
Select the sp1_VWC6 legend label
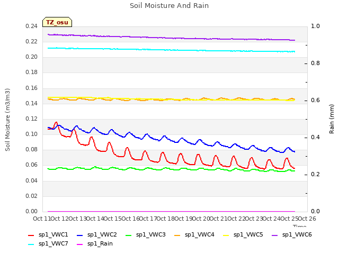(297, 235)
